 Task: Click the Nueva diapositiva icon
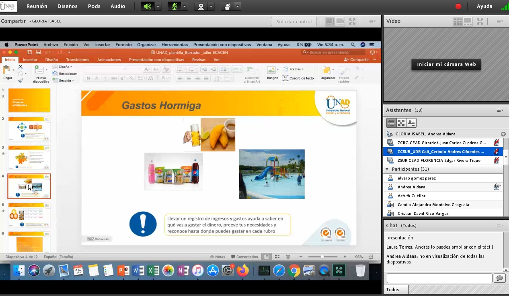pos(40,71)
